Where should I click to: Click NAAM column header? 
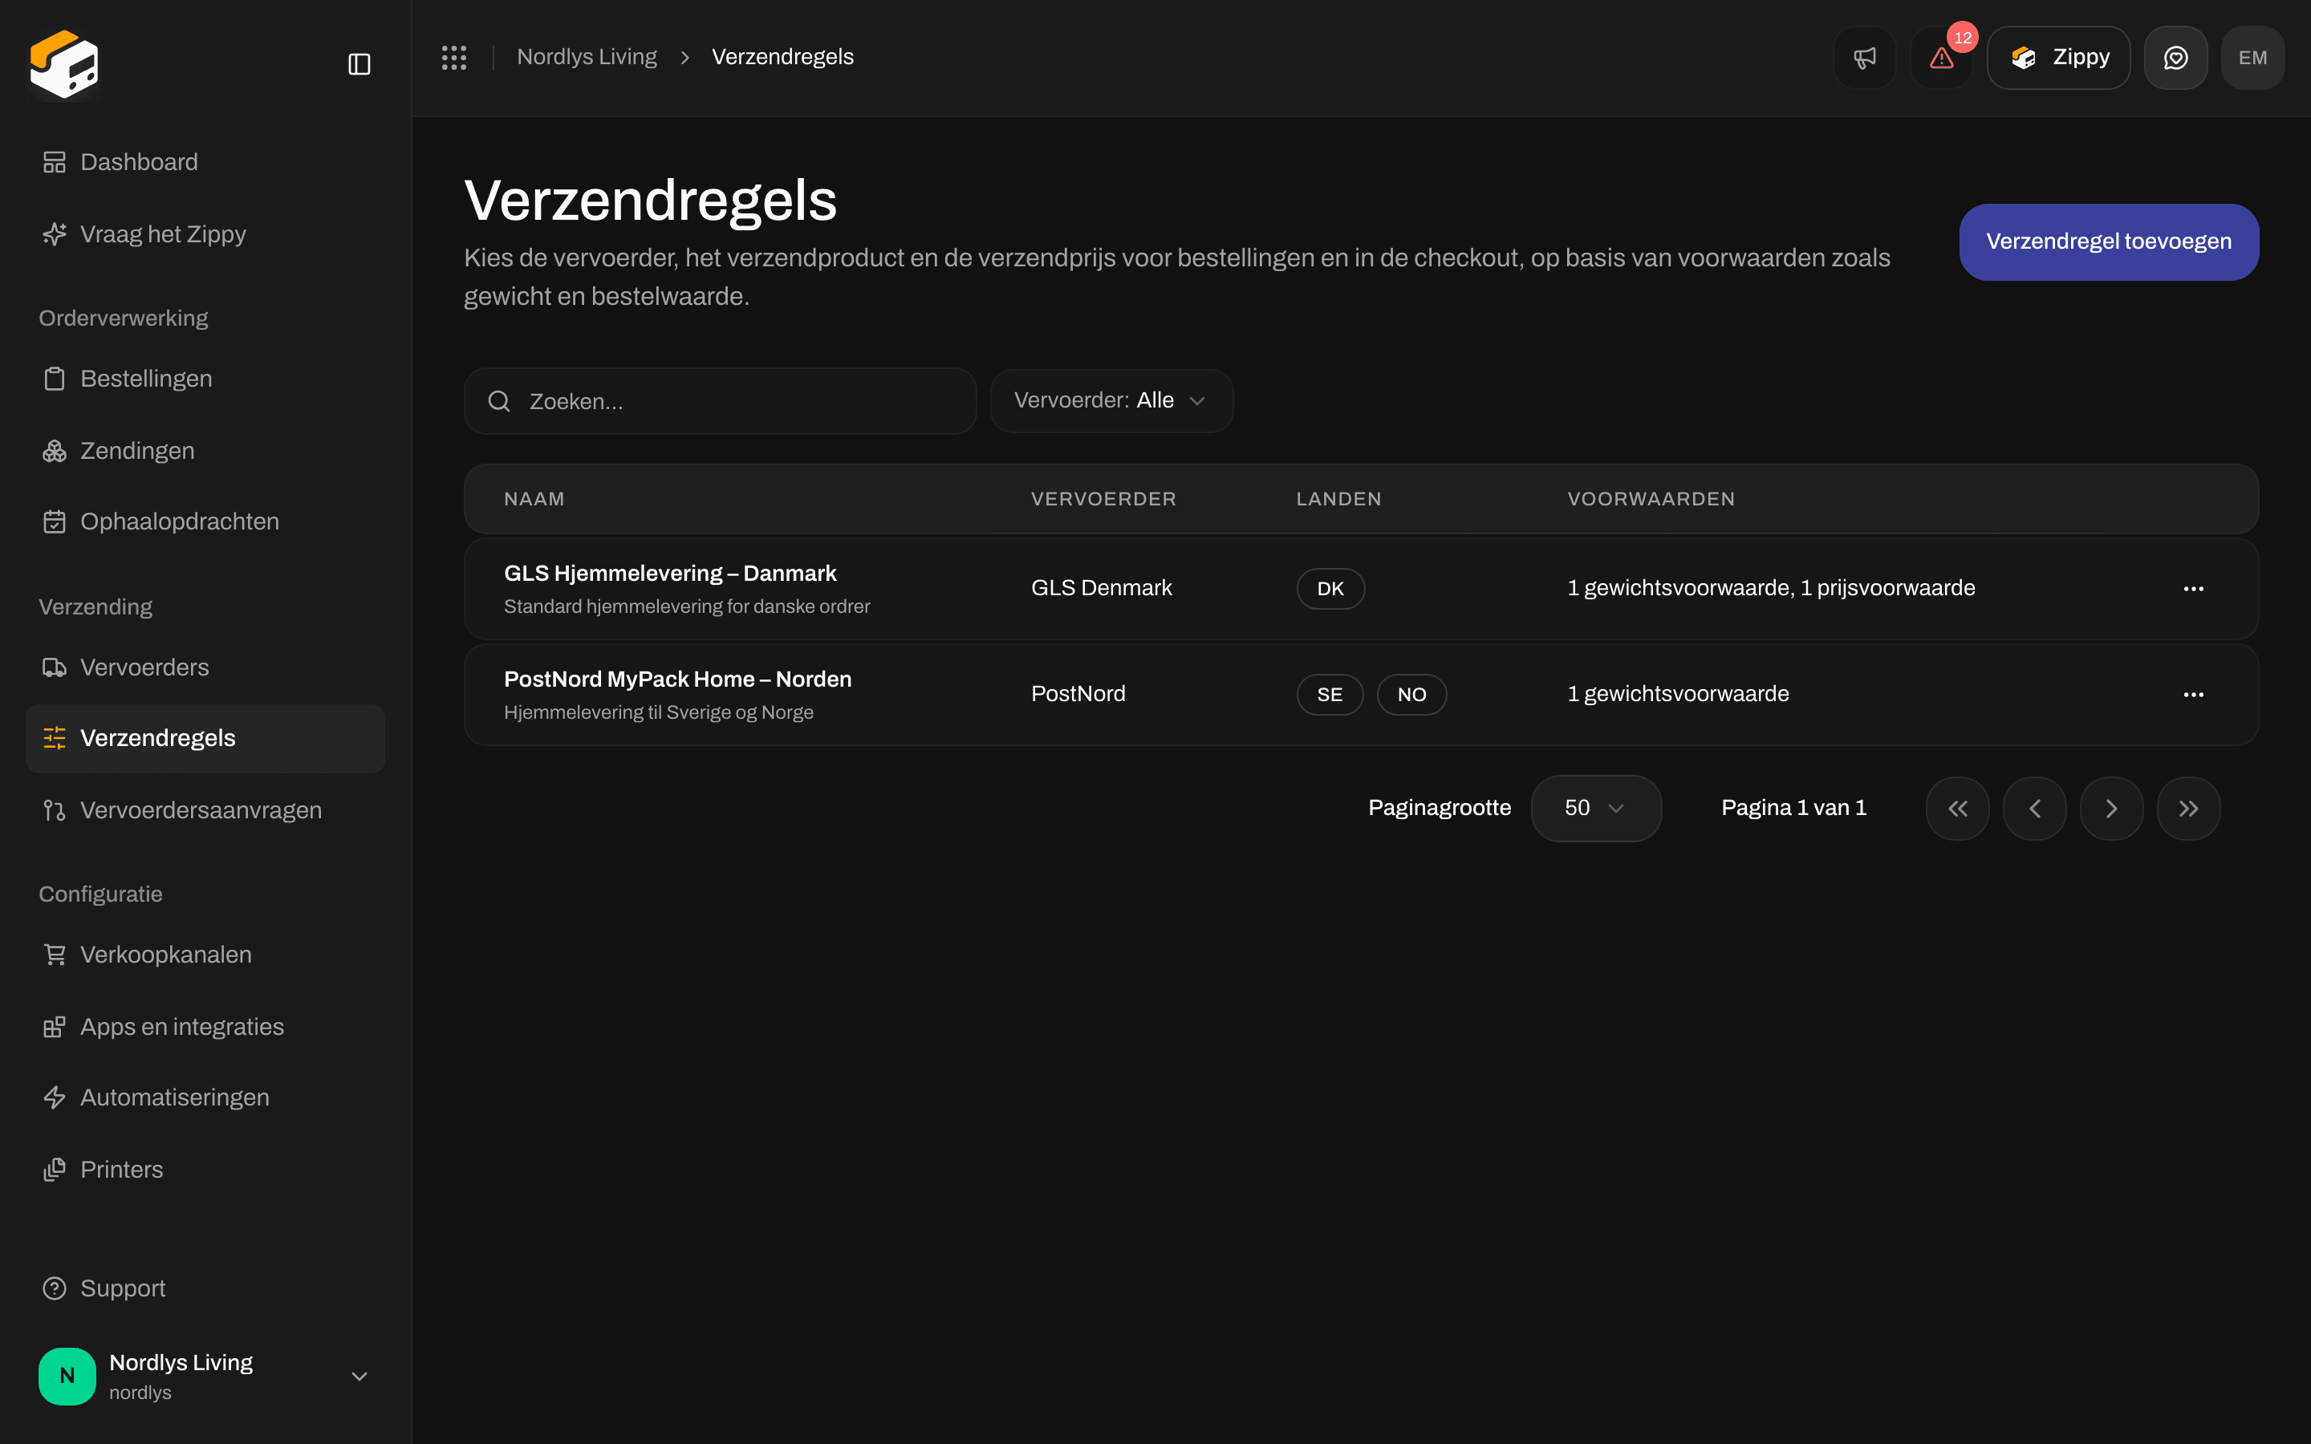coord(534,500)
